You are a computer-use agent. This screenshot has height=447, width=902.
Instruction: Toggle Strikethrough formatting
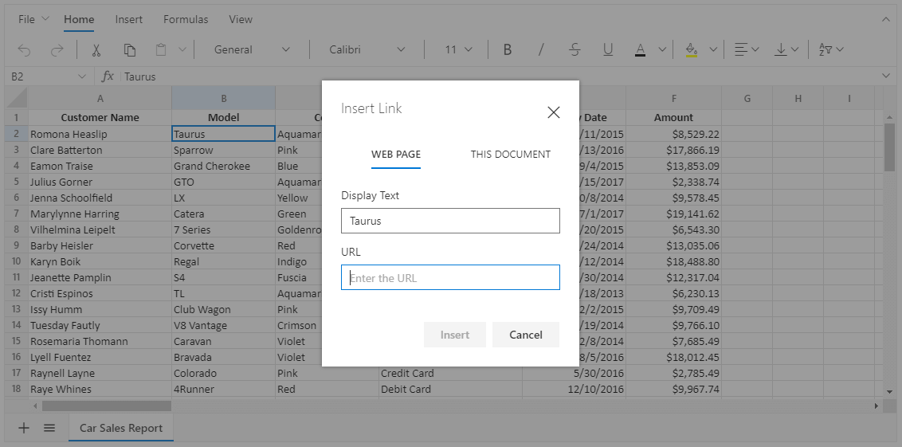click(575, 49)
